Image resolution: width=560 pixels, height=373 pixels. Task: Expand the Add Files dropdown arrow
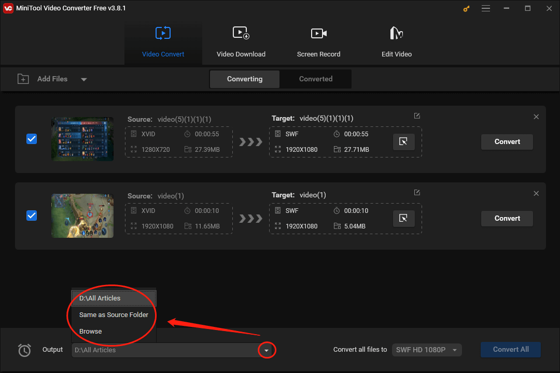click(x=84, y=79)
